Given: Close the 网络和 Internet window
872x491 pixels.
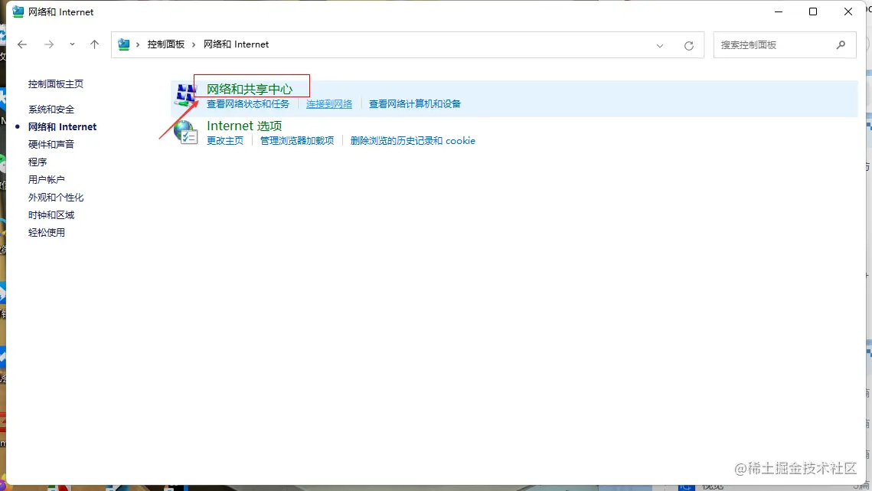Looking at the screenshot, I should click(848, 11).
